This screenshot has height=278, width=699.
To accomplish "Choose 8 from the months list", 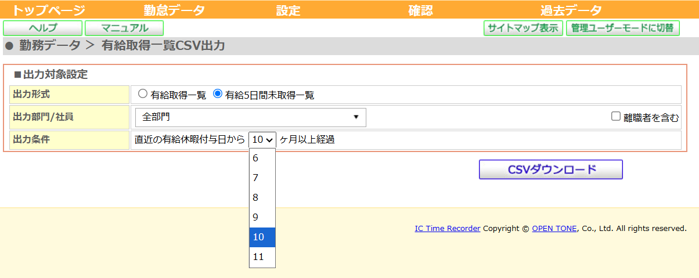I will pyautogui.click(x=262, y=197).
